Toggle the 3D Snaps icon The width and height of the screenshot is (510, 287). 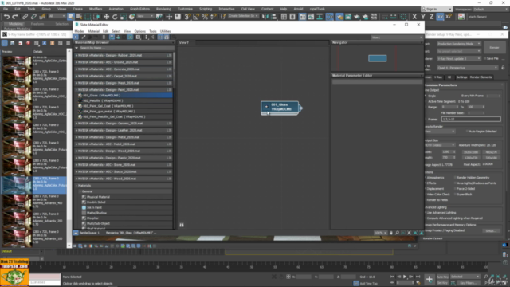click(187, 17)
